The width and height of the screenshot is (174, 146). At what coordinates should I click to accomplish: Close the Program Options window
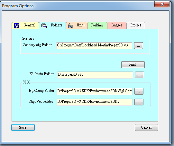pyautogui.click(x=162, y=5)
